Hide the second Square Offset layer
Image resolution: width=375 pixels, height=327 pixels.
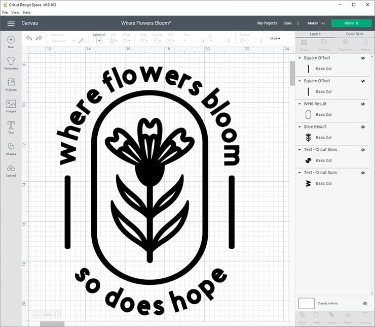pos(362,81)
